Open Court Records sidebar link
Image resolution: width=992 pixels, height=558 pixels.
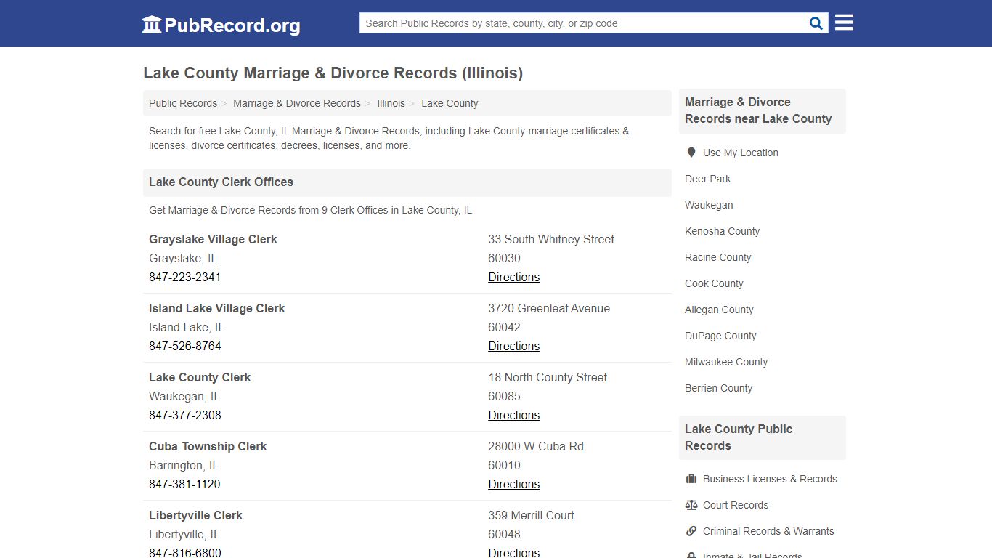point(736,505)
